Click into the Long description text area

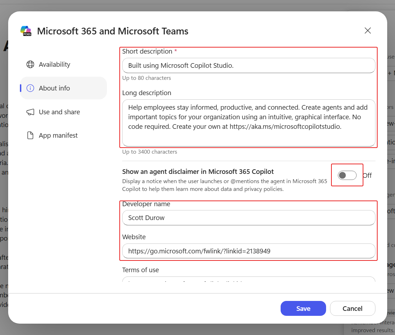tap(249, 123)
